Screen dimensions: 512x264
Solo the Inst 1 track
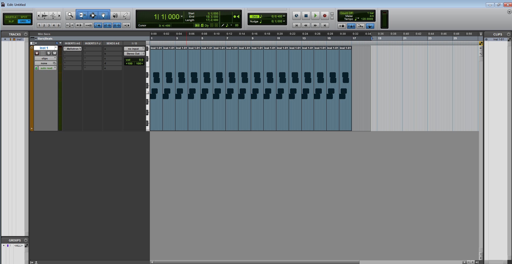click(x=49, y=53)
